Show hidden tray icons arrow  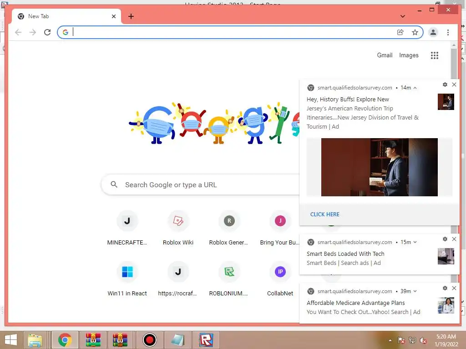pyautogui.click(x=390, y=340)
